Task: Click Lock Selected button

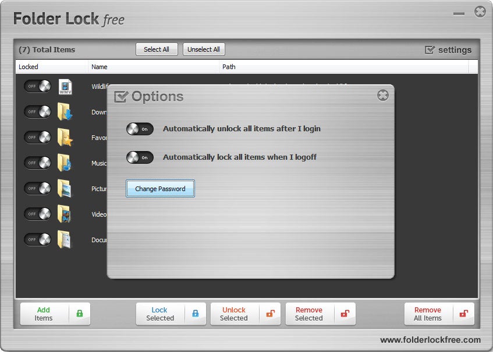Action: coord(171,314)
